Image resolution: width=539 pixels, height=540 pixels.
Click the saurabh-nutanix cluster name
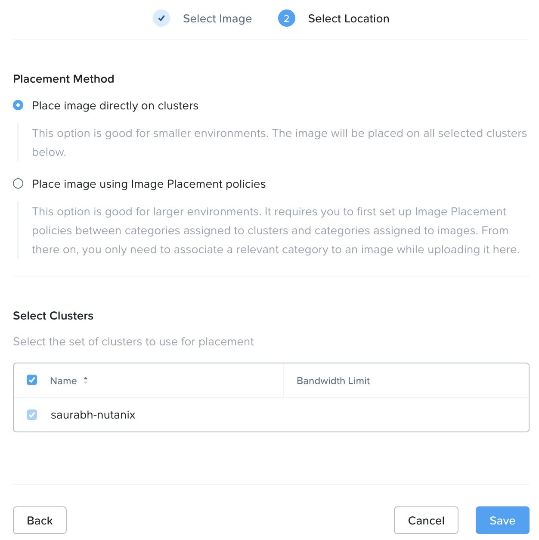point(93,415)
